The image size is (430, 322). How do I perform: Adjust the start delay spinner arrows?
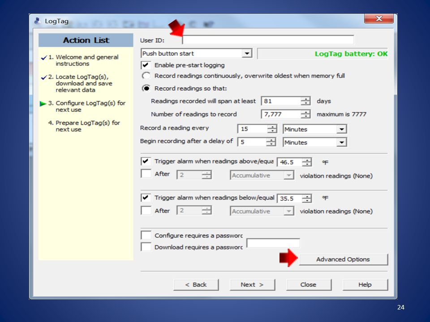coord(271,142)
